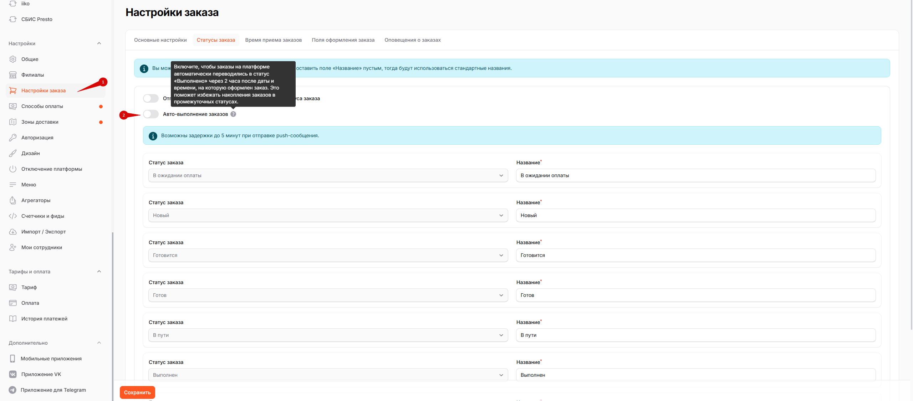The image size is (913, 401).
Task: Click the phone icon beside Мобильные приложения
Action: click(12, 359)
